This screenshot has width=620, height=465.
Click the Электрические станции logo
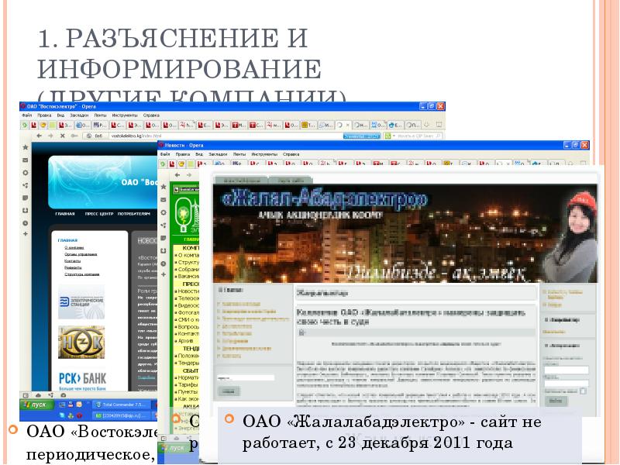click(x=81, y=301)
